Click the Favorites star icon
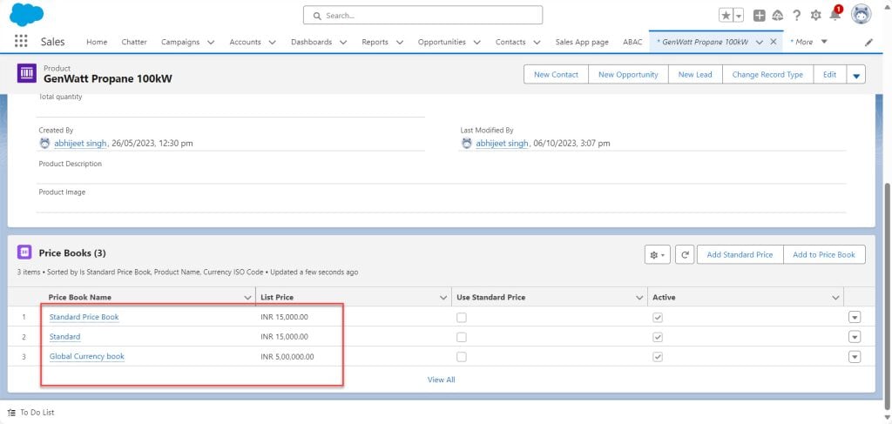 [726, 16]
